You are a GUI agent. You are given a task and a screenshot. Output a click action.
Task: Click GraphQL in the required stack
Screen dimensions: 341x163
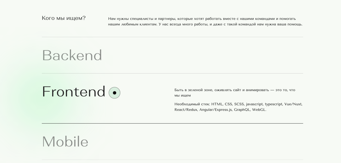(242, 110)
